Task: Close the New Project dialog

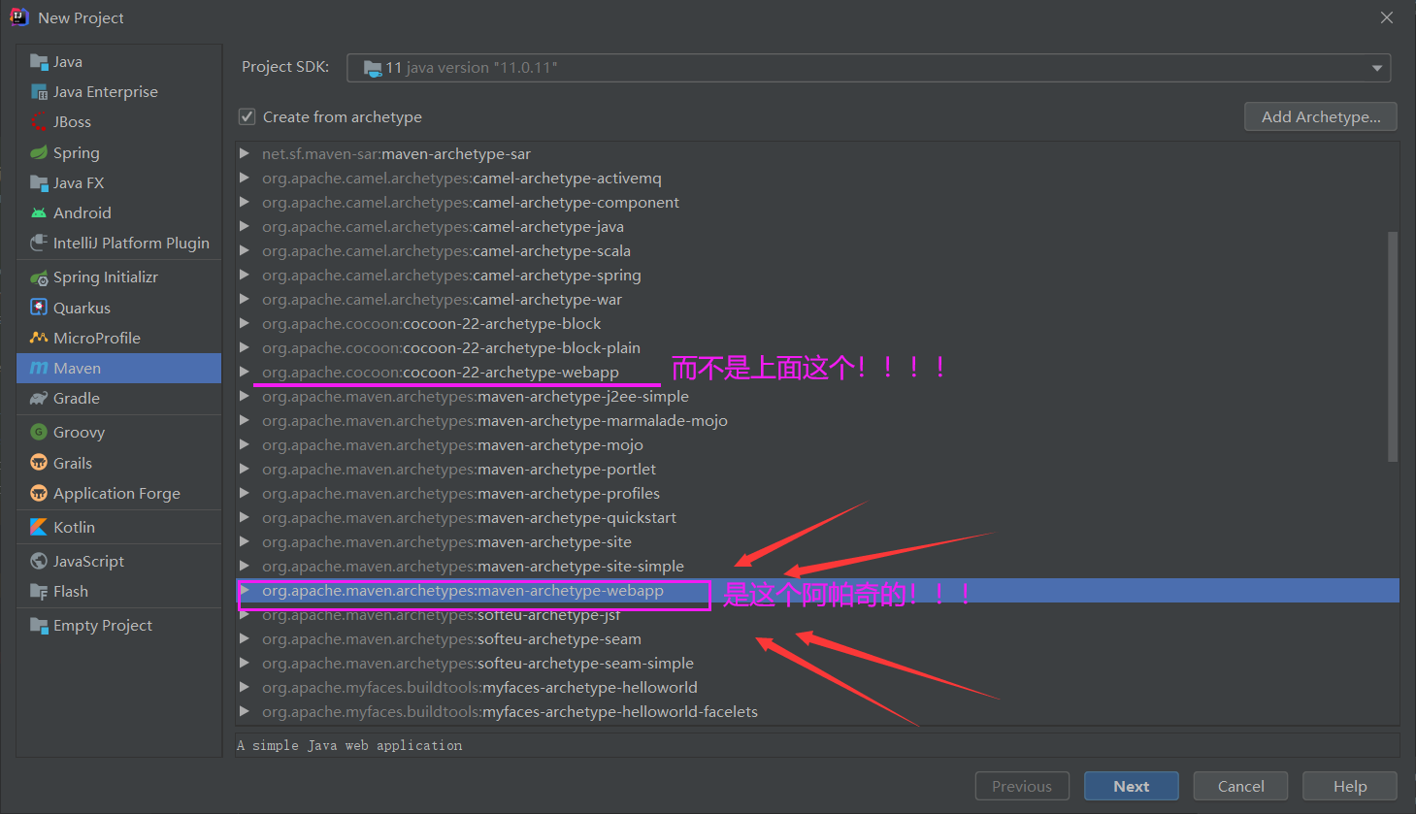Action: [x=1387, y=17]
